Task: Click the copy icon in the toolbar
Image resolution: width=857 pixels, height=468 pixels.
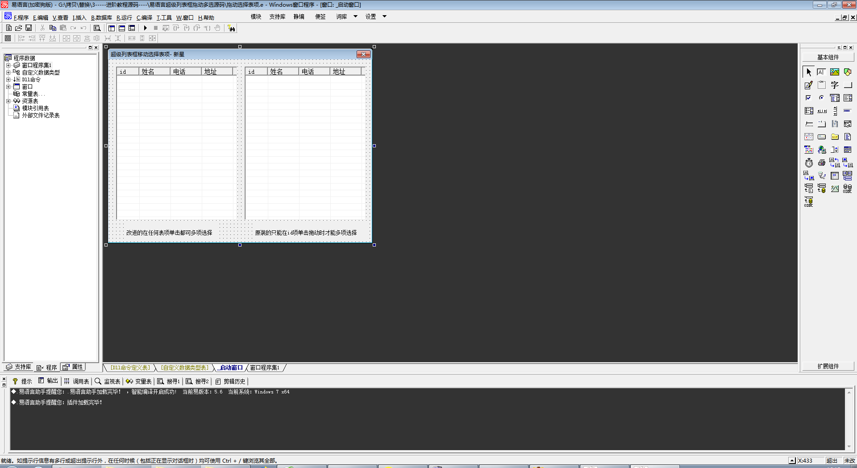Action: tap(53, 28)
